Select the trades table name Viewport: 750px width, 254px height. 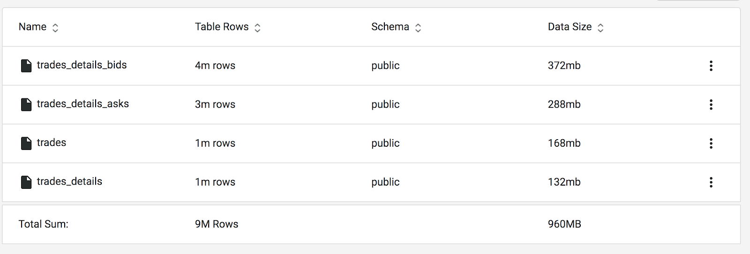52,143
